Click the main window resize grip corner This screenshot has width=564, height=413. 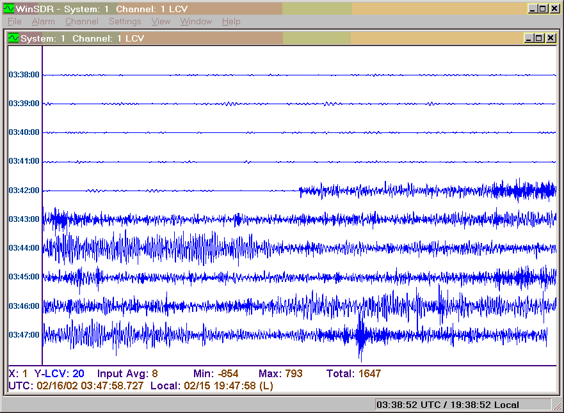[557, 406]
